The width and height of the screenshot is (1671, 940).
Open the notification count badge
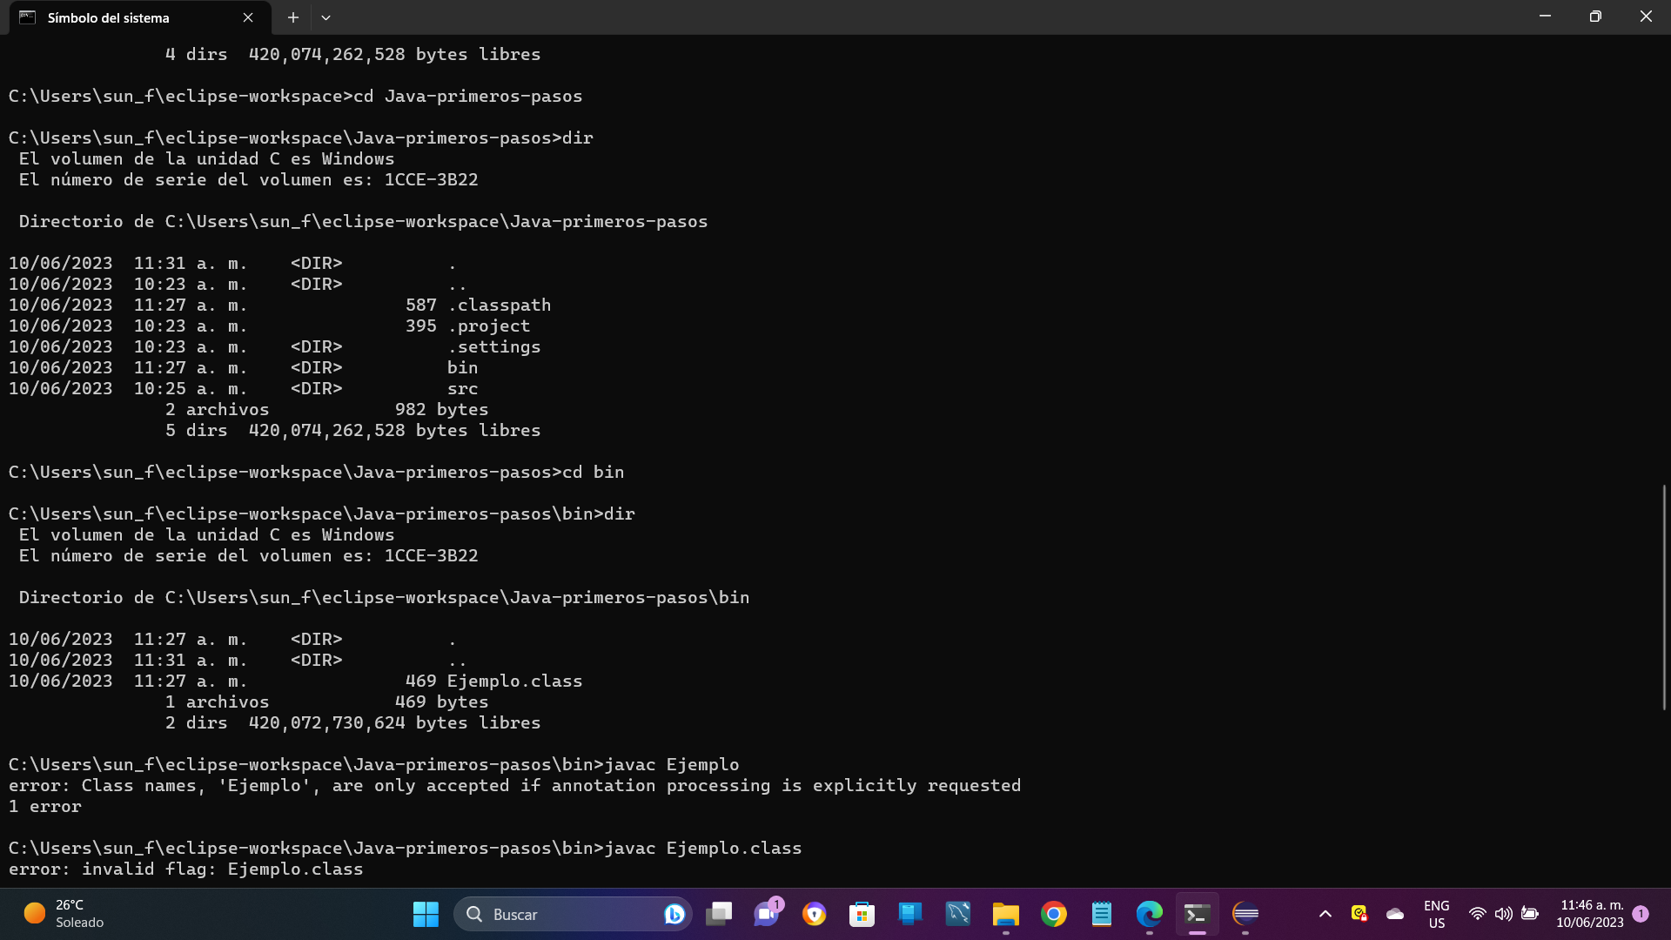point(1641,914)
